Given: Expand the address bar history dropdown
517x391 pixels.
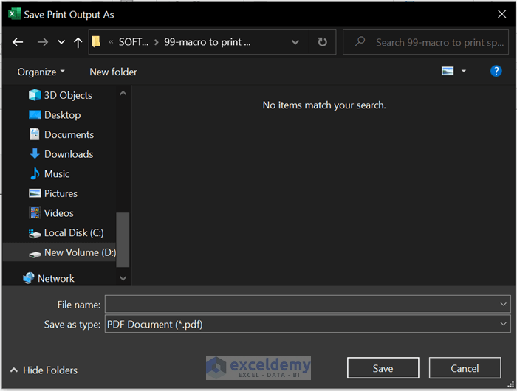Looking at the screenshot, I should coord(295,42).
